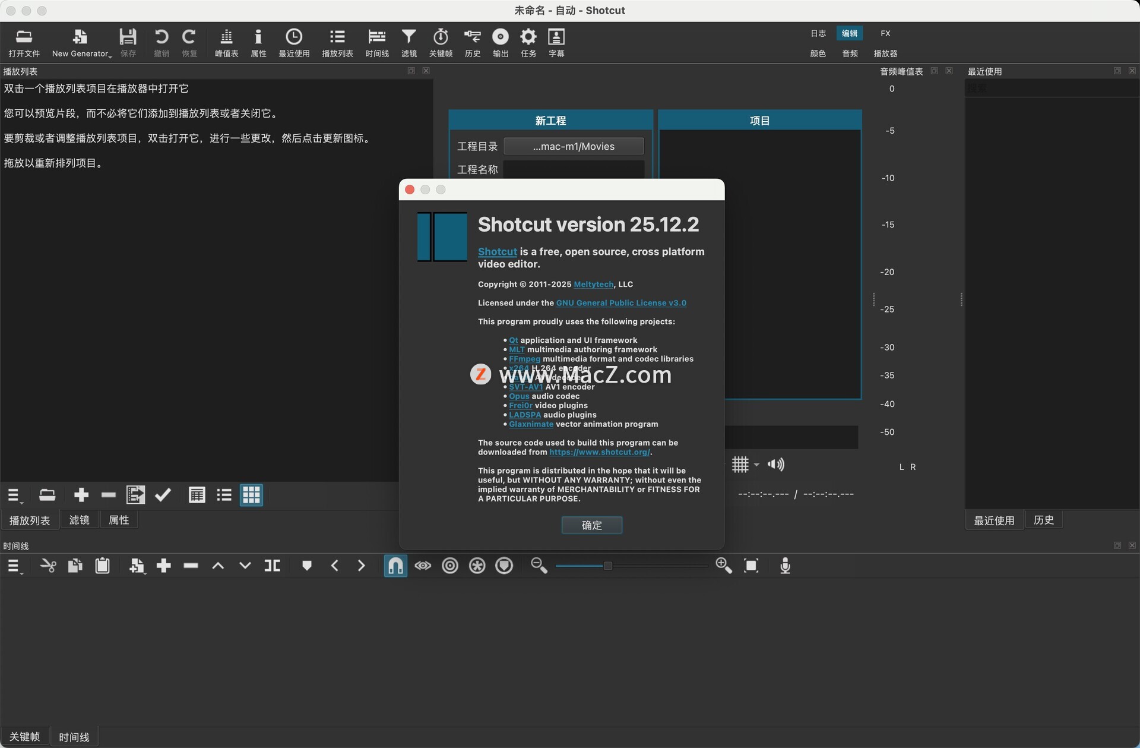Open the New Generator dropdown

pos(81,43)
